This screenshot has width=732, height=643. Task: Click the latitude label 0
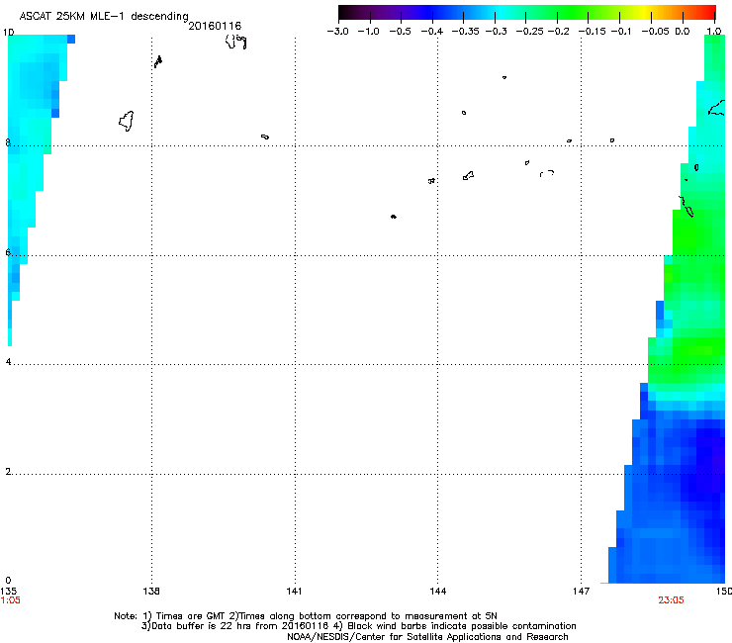8,581
